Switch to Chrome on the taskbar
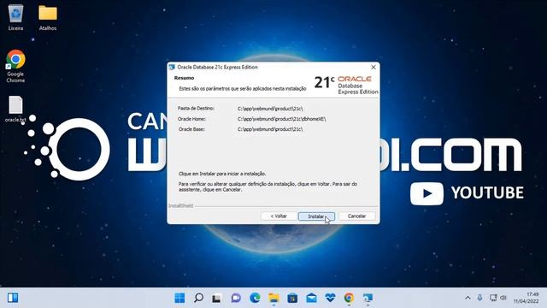Screen dimensions: 547x308 coord(349,298)
